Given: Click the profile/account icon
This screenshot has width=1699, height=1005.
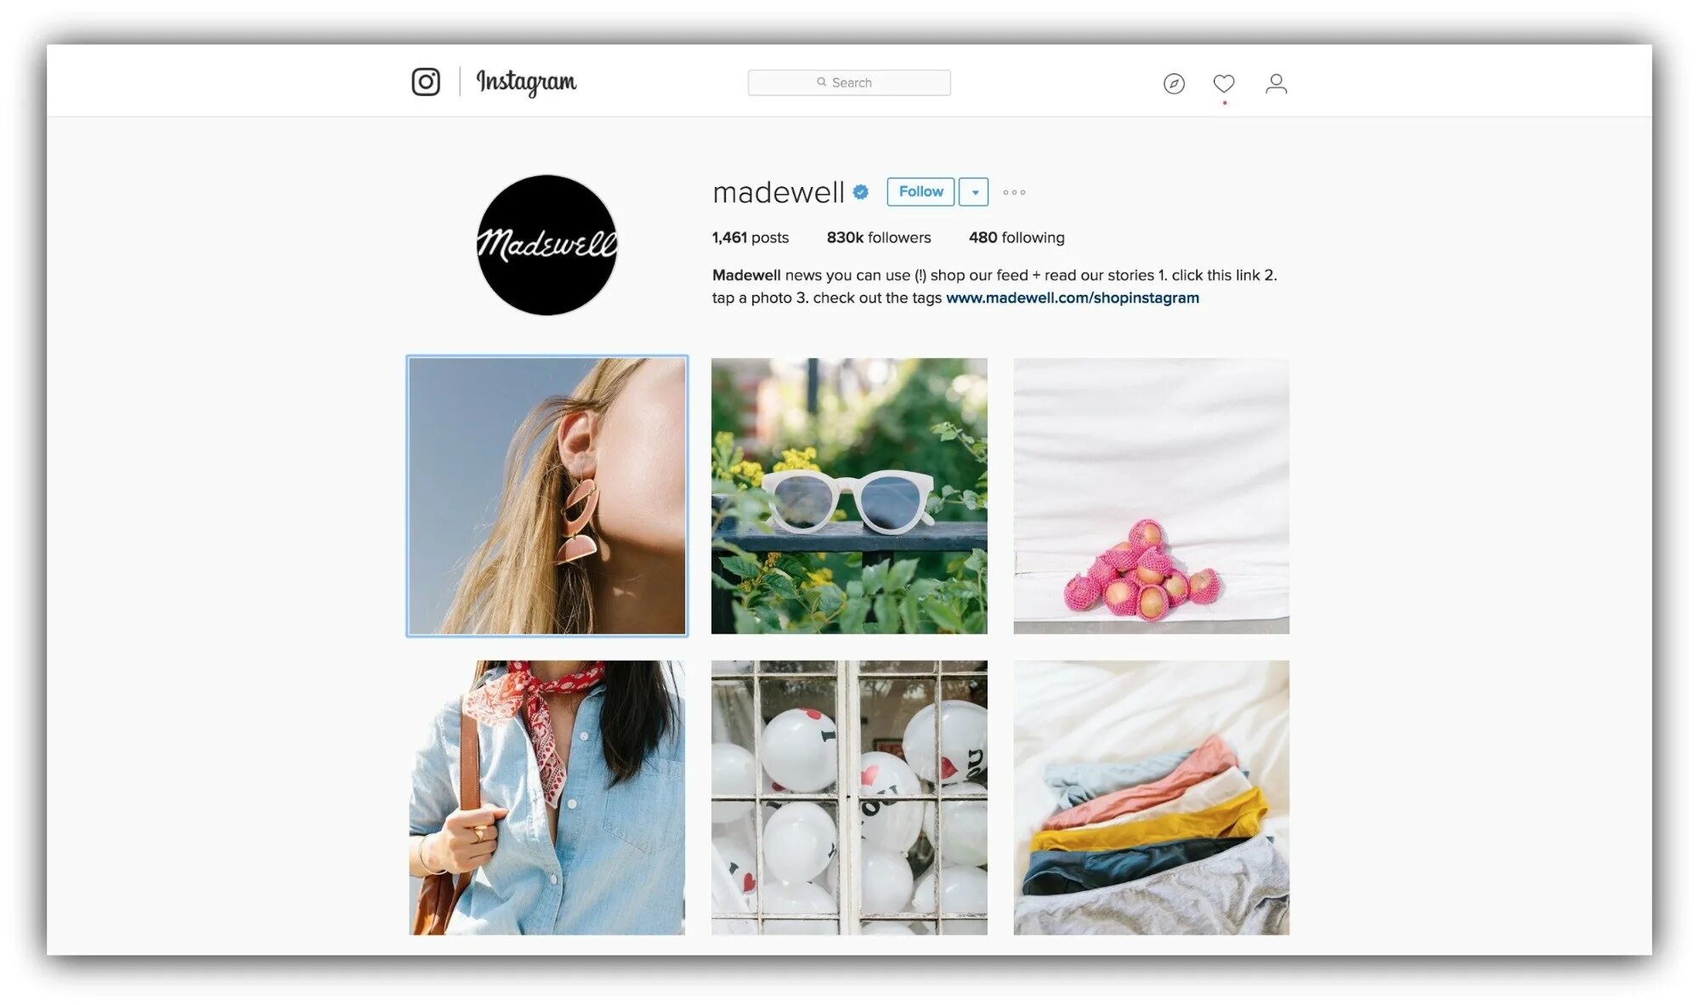Looking at the screenshot, I should click(x=1276, y=82).
